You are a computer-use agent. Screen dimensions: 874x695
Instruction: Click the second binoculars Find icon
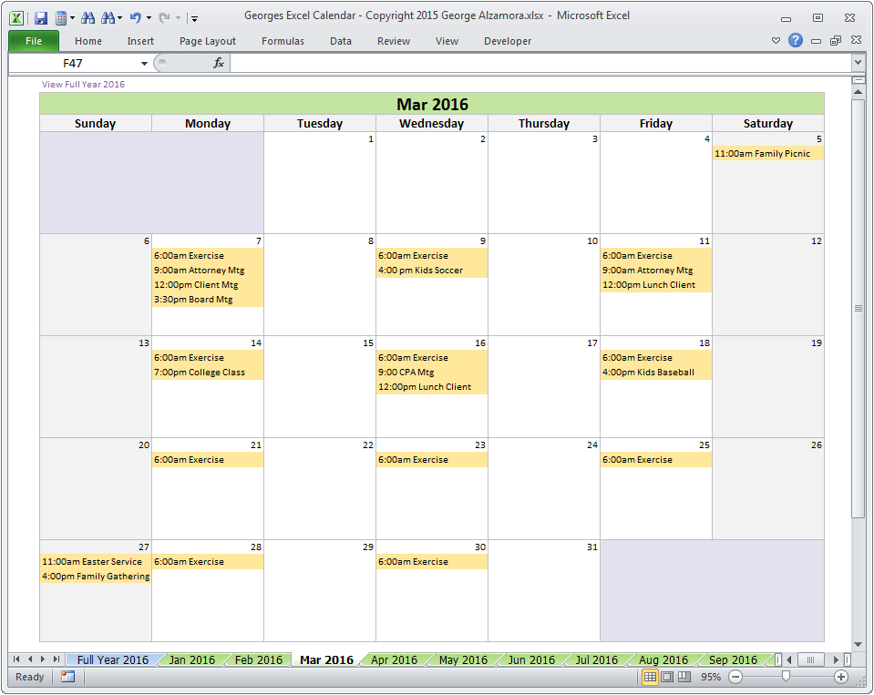pyautogui.click(x=108, y=18)
